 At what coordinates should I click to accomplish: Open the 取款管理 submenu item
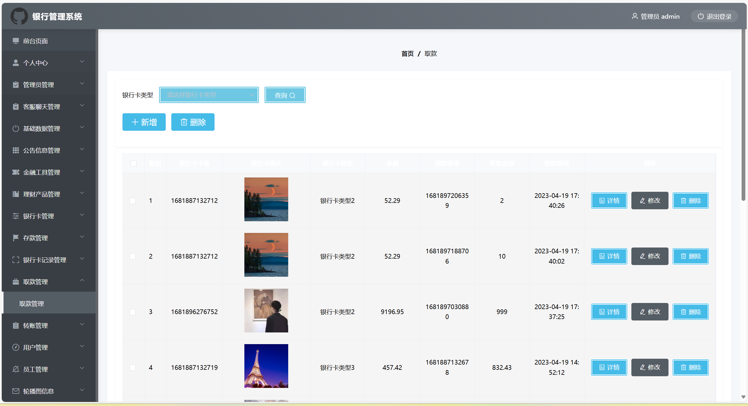tap(32, 304)
